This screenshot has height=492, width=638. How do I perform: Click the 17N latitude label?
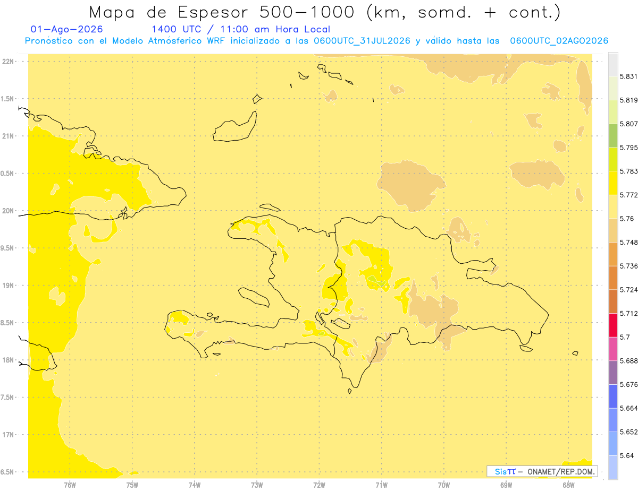click(8, 435)
